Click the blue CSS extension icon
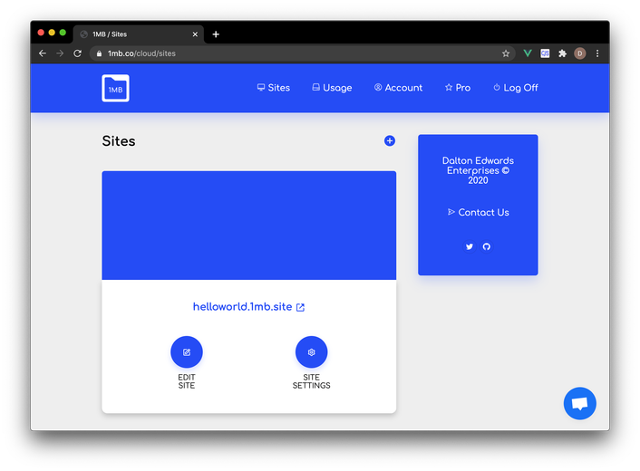The height and width of the screenshot is (471, 640). click(x=545, y=53)
